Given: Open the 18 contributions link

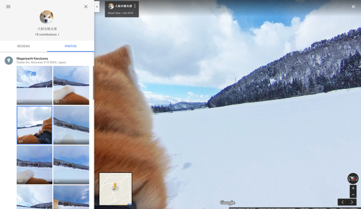Looking at the screenshot, I should coord(46,34).
